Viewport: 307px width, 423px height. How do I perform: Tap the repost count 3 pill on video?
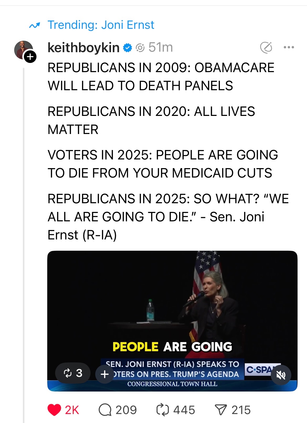[73, 373]
